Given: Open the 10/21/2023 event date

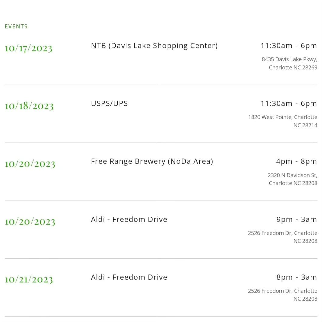Looking at the screenshot, I should pos(29,280).
